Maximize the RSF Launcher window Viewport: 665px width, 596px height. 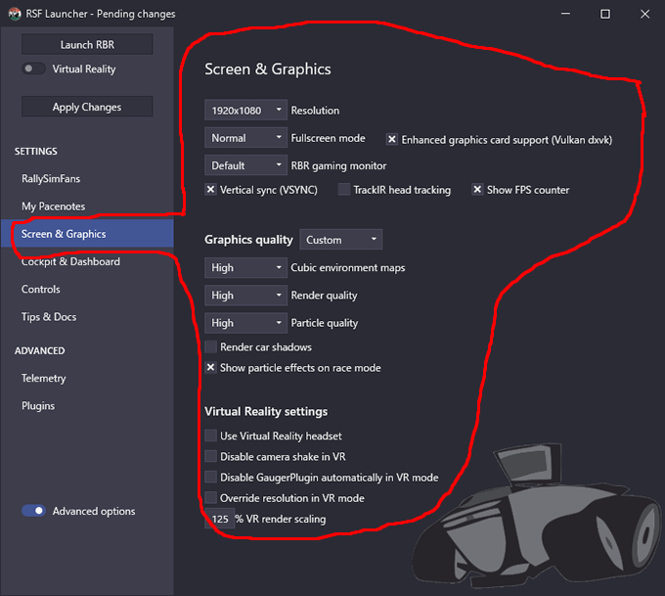tap(605, 14)
